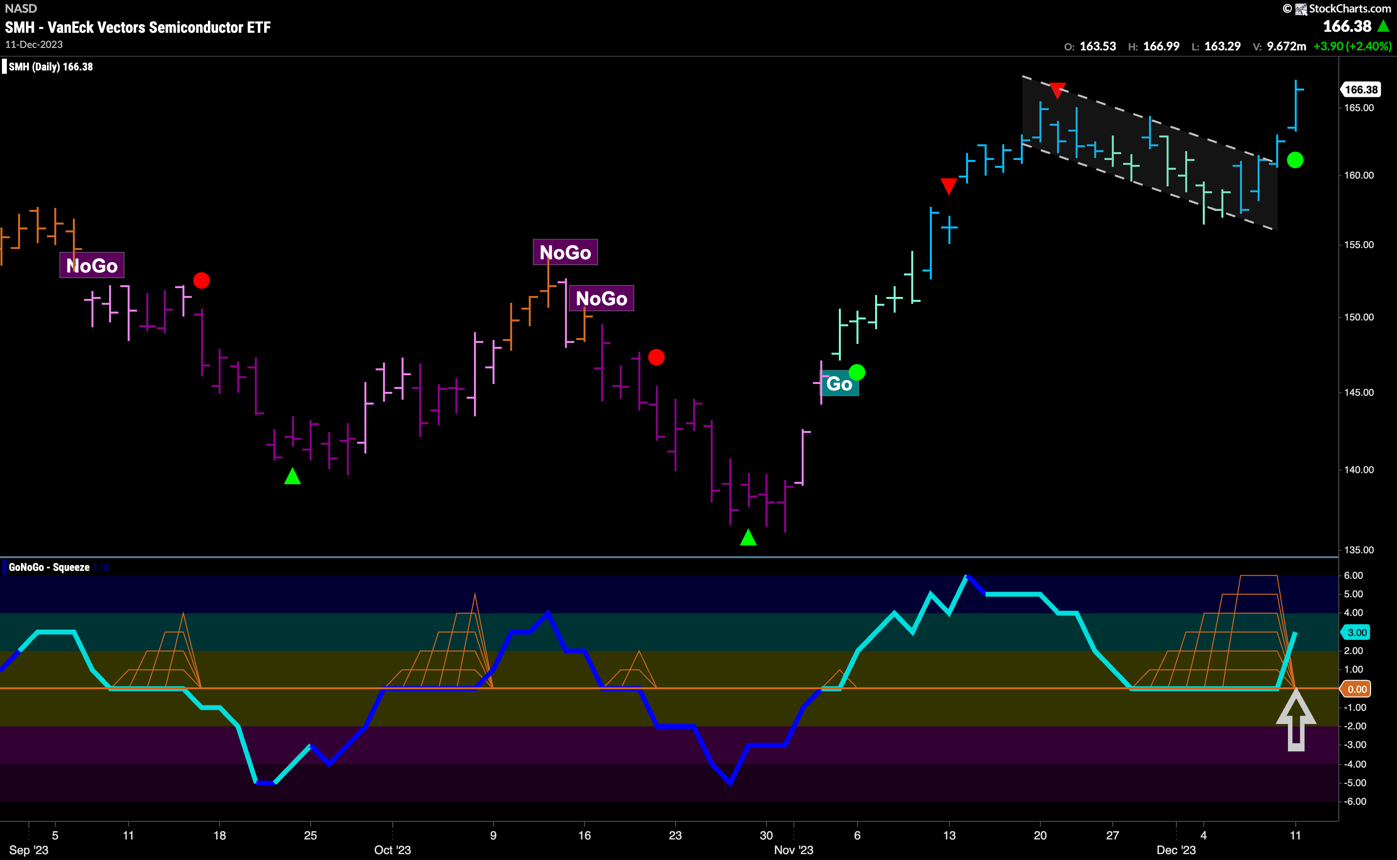Click the volume value 9.672m
The height and width of the screenshot is (860, 1397).
pos(1286,46)
